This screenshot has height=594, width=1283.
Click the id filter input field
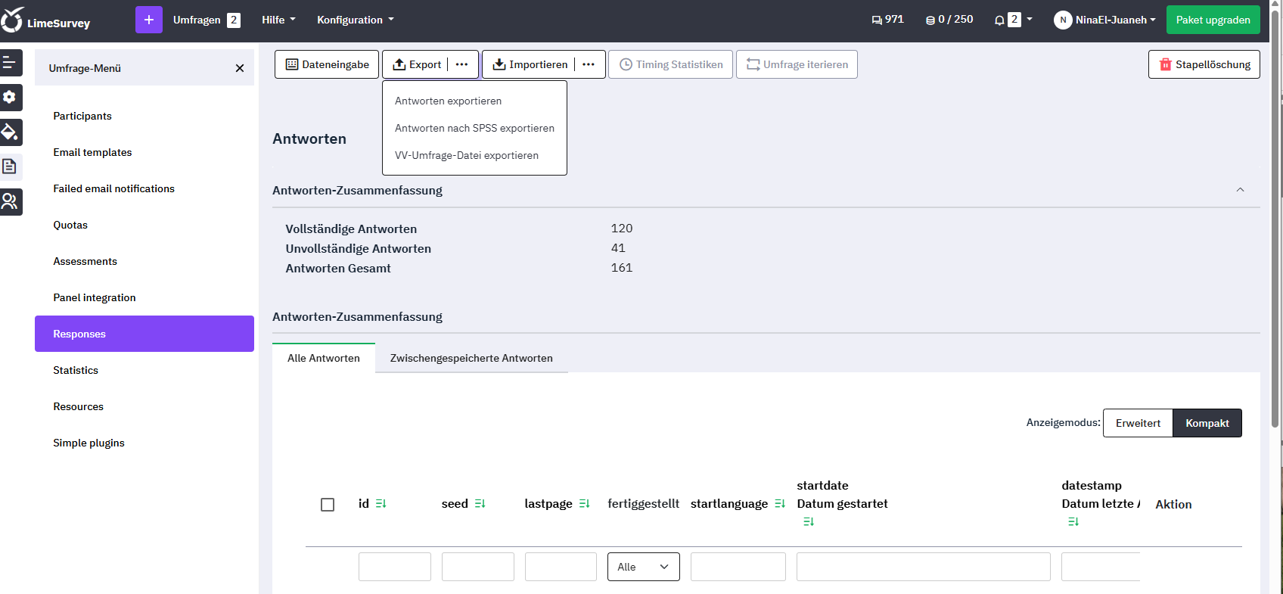[x=394, y=567]
